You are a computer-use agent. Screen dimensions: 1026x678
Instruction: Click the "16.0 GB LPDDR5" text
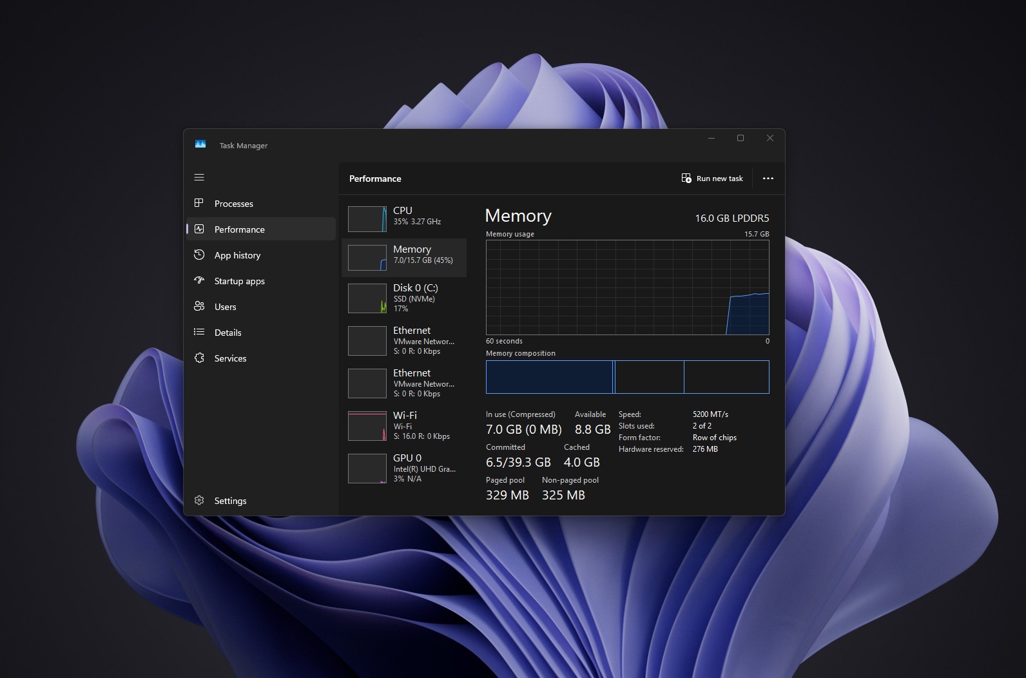732,218
